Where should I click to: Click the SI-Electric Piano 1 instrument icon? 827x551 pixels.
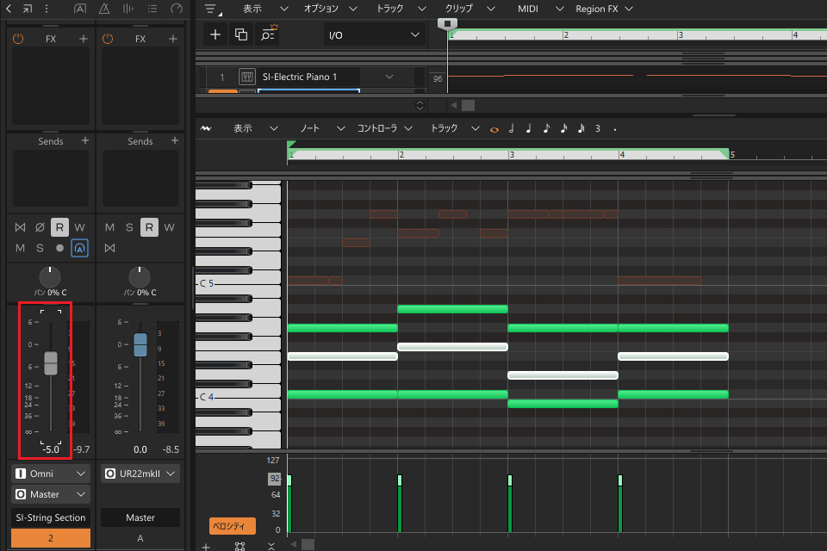pos(246,77)
